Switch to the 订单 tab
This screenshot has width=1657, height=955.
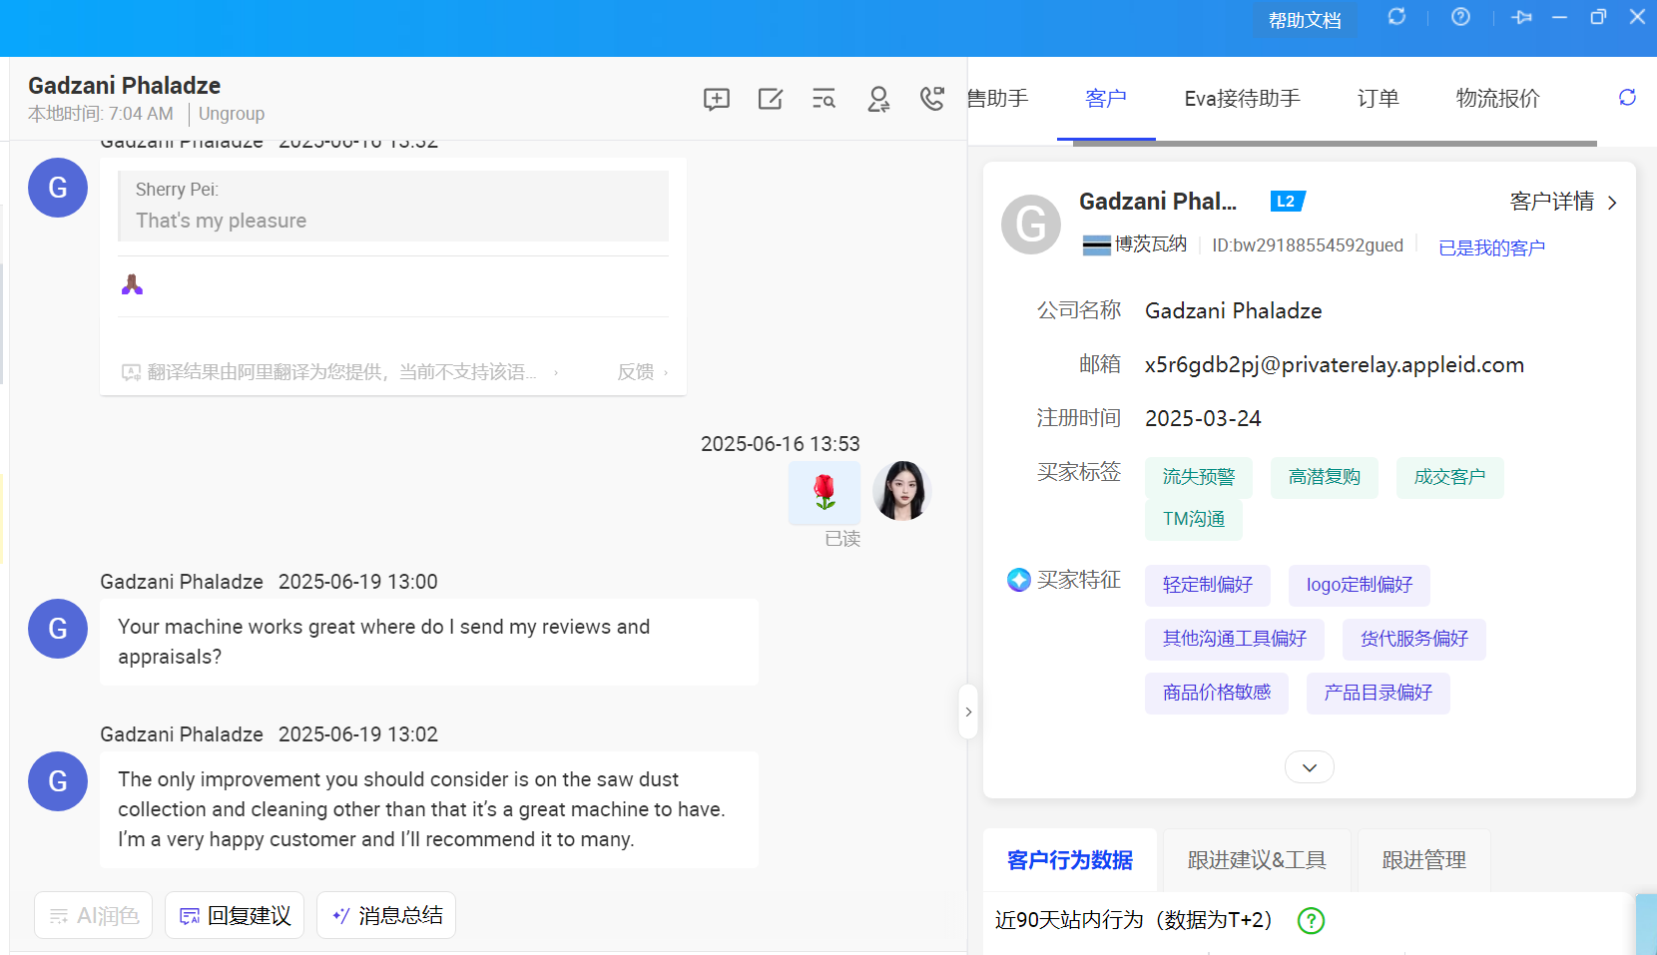click(1378, 99)
